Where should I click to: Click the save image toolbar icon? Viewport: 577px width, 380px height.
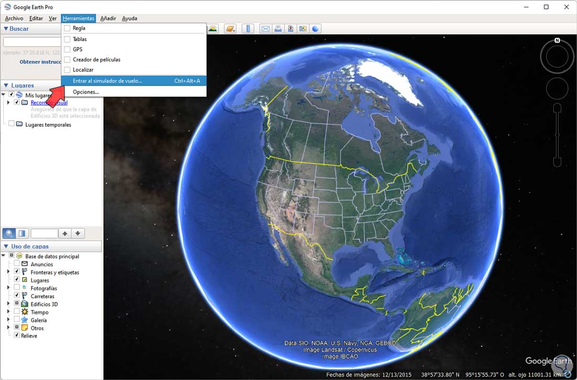coord(291,29)
